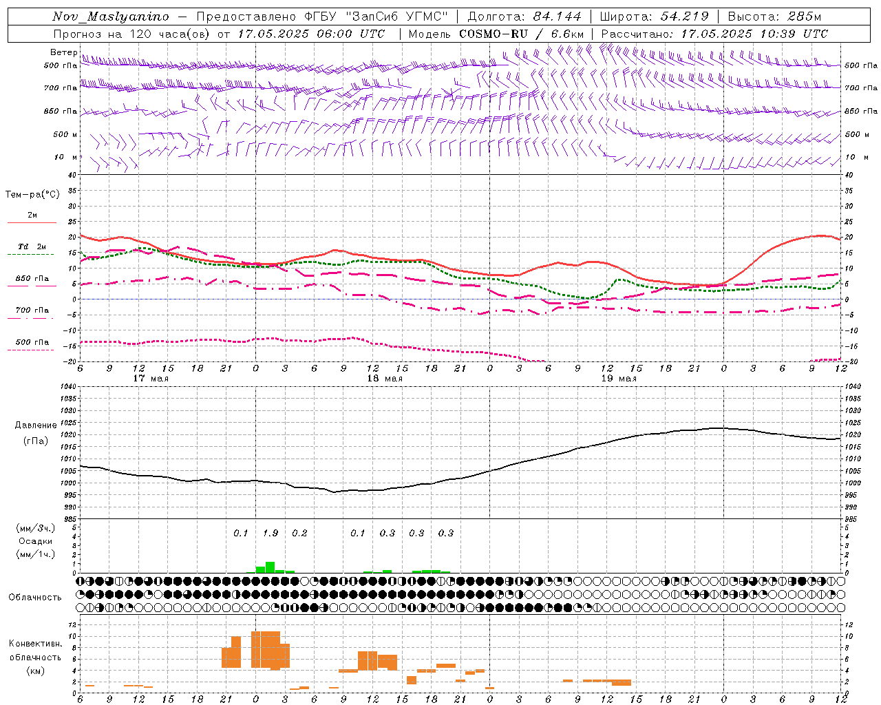Click the tallest green precipitation bar
This screenshot has width=881, height=705.
[270, 567]
